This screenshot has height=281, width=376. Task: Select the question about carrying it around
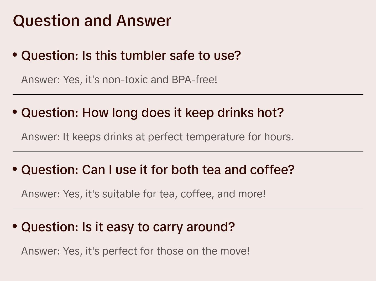[128, 227]
